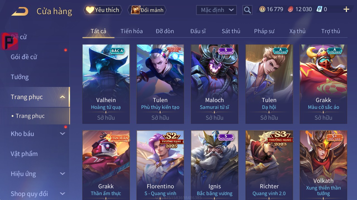Tap the red ruby currency icon
The width and height of the screenshot is (357, 200).
[x=291, y=9]
